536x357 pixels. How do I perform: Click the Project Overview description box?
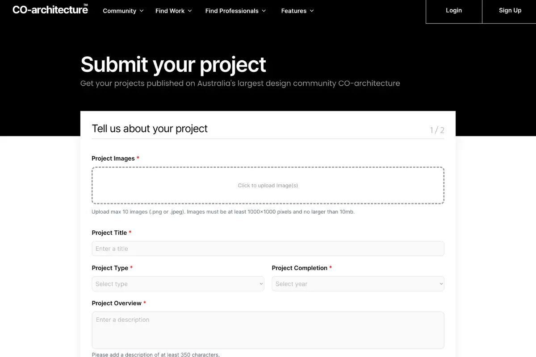point(268,330)
